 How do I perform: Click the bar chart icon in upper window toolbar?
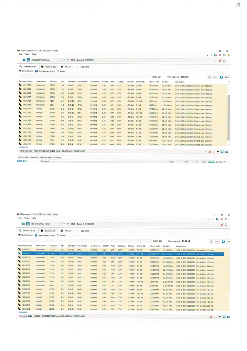(215, 55)
